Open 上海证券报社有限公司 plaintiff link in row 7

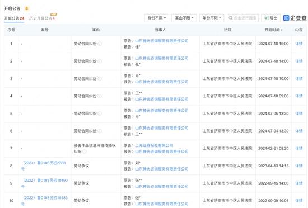coord(154,145)
